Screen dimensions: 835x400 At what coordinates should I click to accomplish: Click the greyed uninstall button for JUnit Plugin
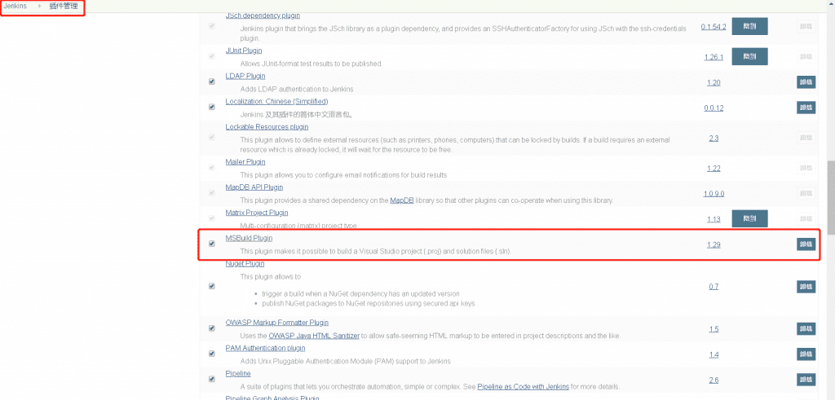[806, 56]
